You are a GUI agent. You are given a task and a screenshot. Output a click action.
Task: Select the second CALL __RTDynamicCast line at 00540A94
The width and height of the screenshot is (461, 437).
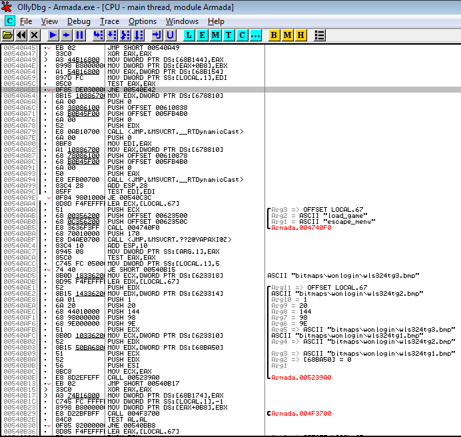pyautogui.click(x=175, y=180)
